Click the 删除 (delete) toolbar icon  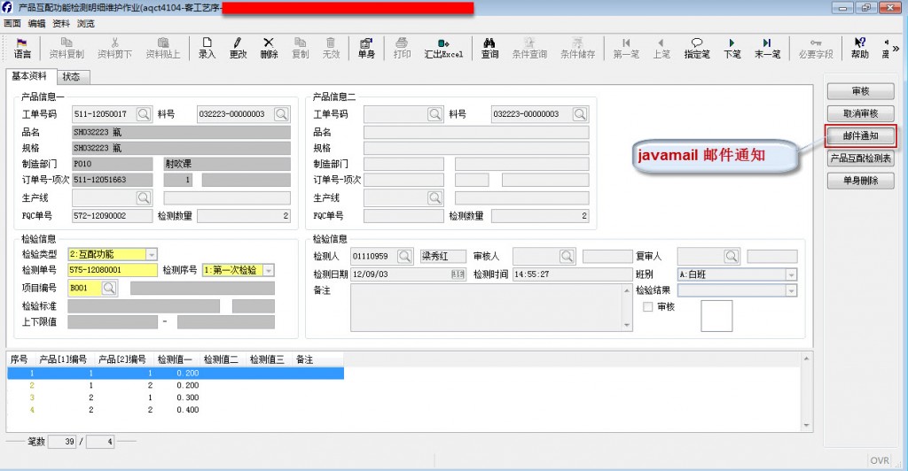click(x=269, y=47)
